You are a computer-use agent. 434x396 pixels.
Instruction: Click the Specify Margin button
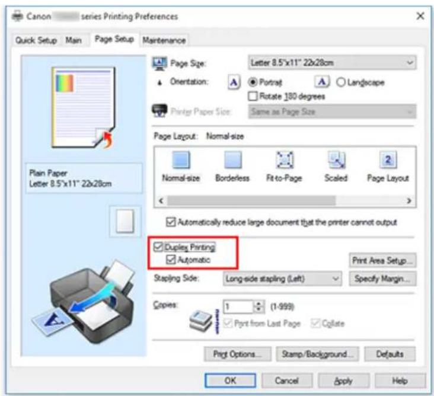point(382,279)
